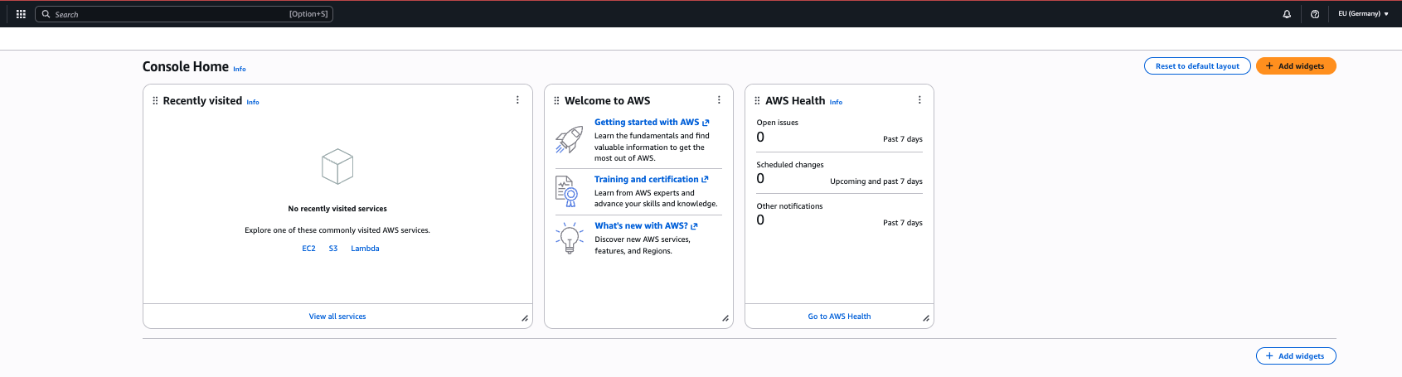
Task: Open AWS Health widget options menu
Action: [x=919, y=100]
